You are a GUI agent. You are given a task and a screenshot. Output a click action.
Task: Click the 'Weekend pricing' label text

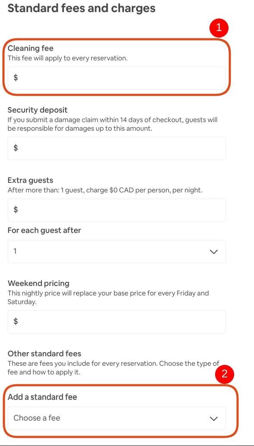[x=38, y=283]
